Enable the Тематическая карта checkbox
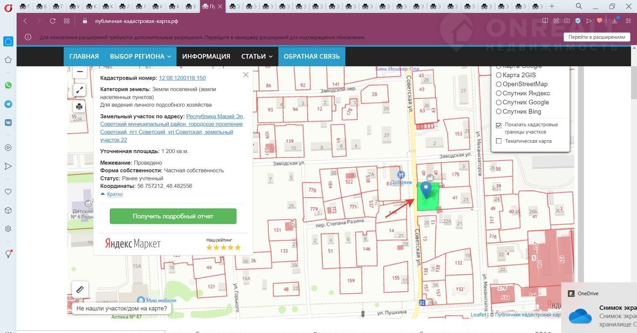Screen dimensions: 637x333 [499, 141]
